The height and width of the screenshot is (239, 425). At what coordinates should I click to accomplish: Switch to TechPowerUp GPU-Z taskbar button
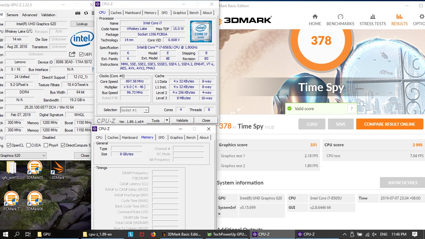[227, 234]
